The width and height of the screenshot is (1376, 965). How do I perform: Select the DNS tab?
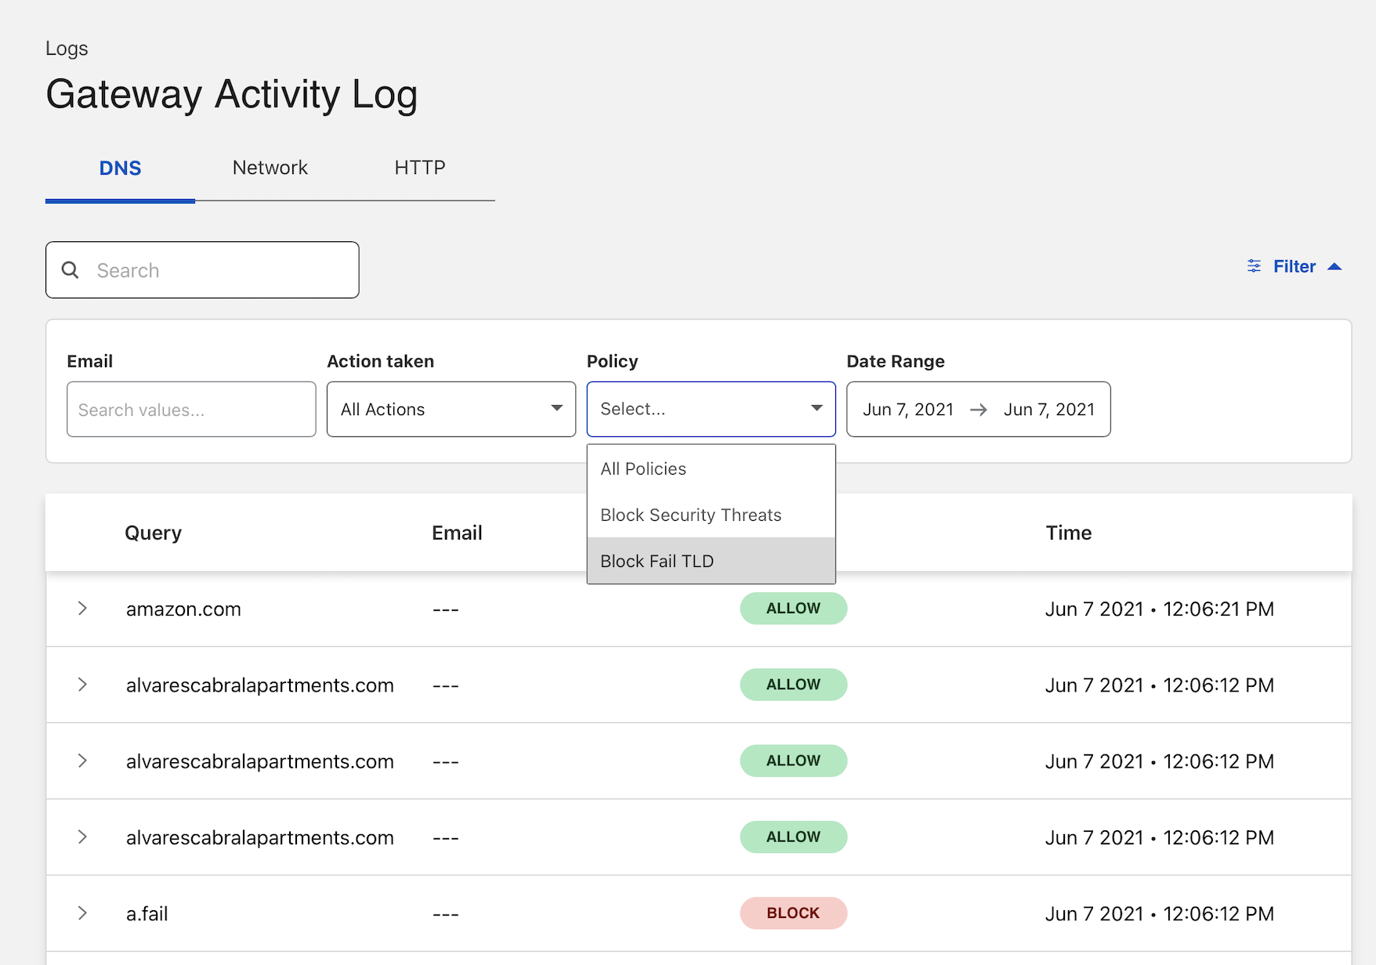[120, 168]
